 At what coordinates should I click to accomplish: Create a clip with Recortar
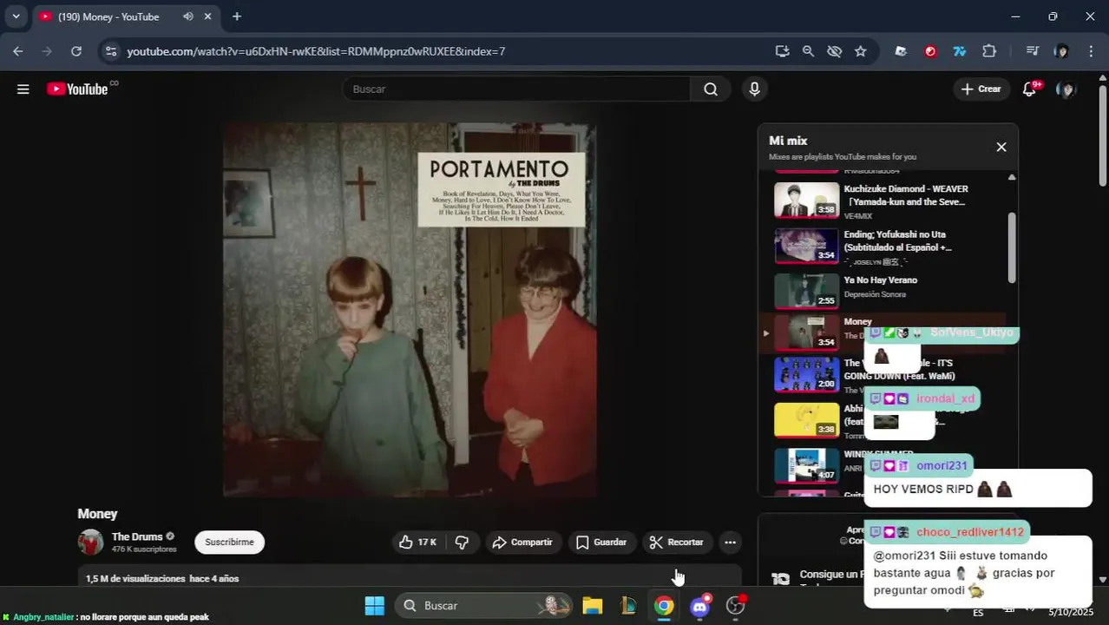(x=677, y=542)
